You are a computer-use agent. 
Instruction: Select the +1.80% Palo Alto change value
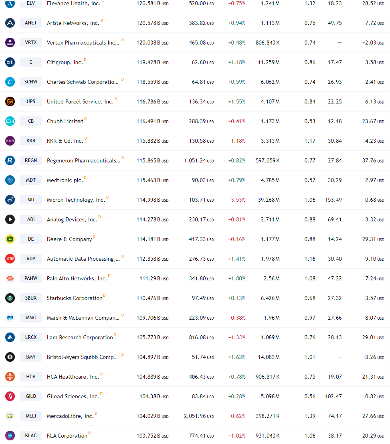pyautogui.click(x=237, y=278)
